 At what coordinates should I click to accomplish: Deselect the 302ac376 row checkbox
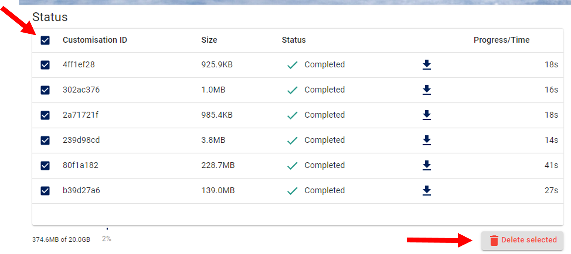(x=45, y=90)
